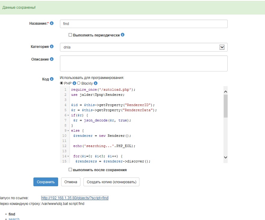Click info icon after PHP option

pos(74,83)
